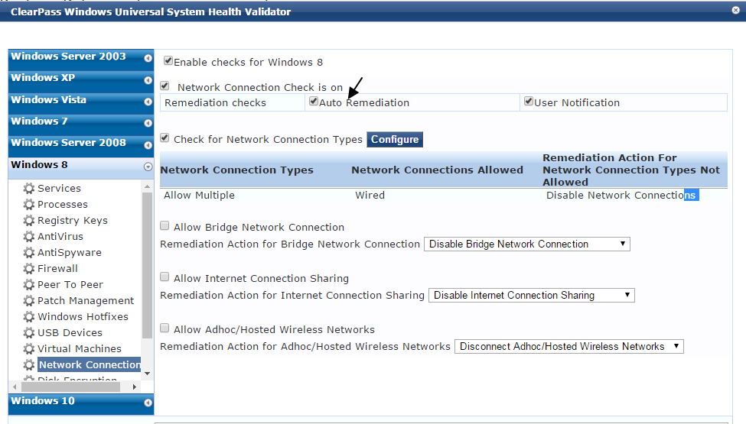The width and height of the screenshot is (746, 424).
Task: Click the Configure button
Action: [395, 140]
